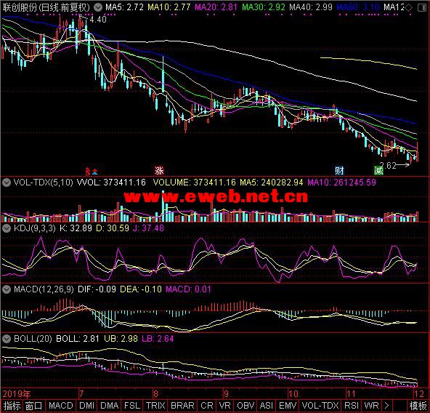430x413 pixels.
Task: Open the dropdown beside the 联创股份 chart title
Action: pos(98,7)
